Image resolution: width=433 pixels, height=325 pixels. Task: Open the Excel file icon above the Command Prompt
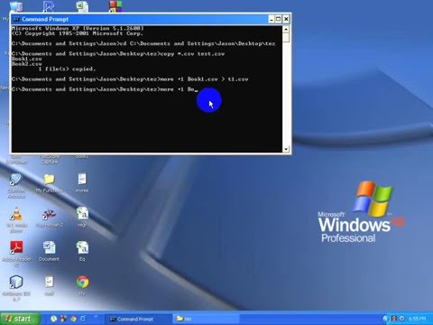82,6
